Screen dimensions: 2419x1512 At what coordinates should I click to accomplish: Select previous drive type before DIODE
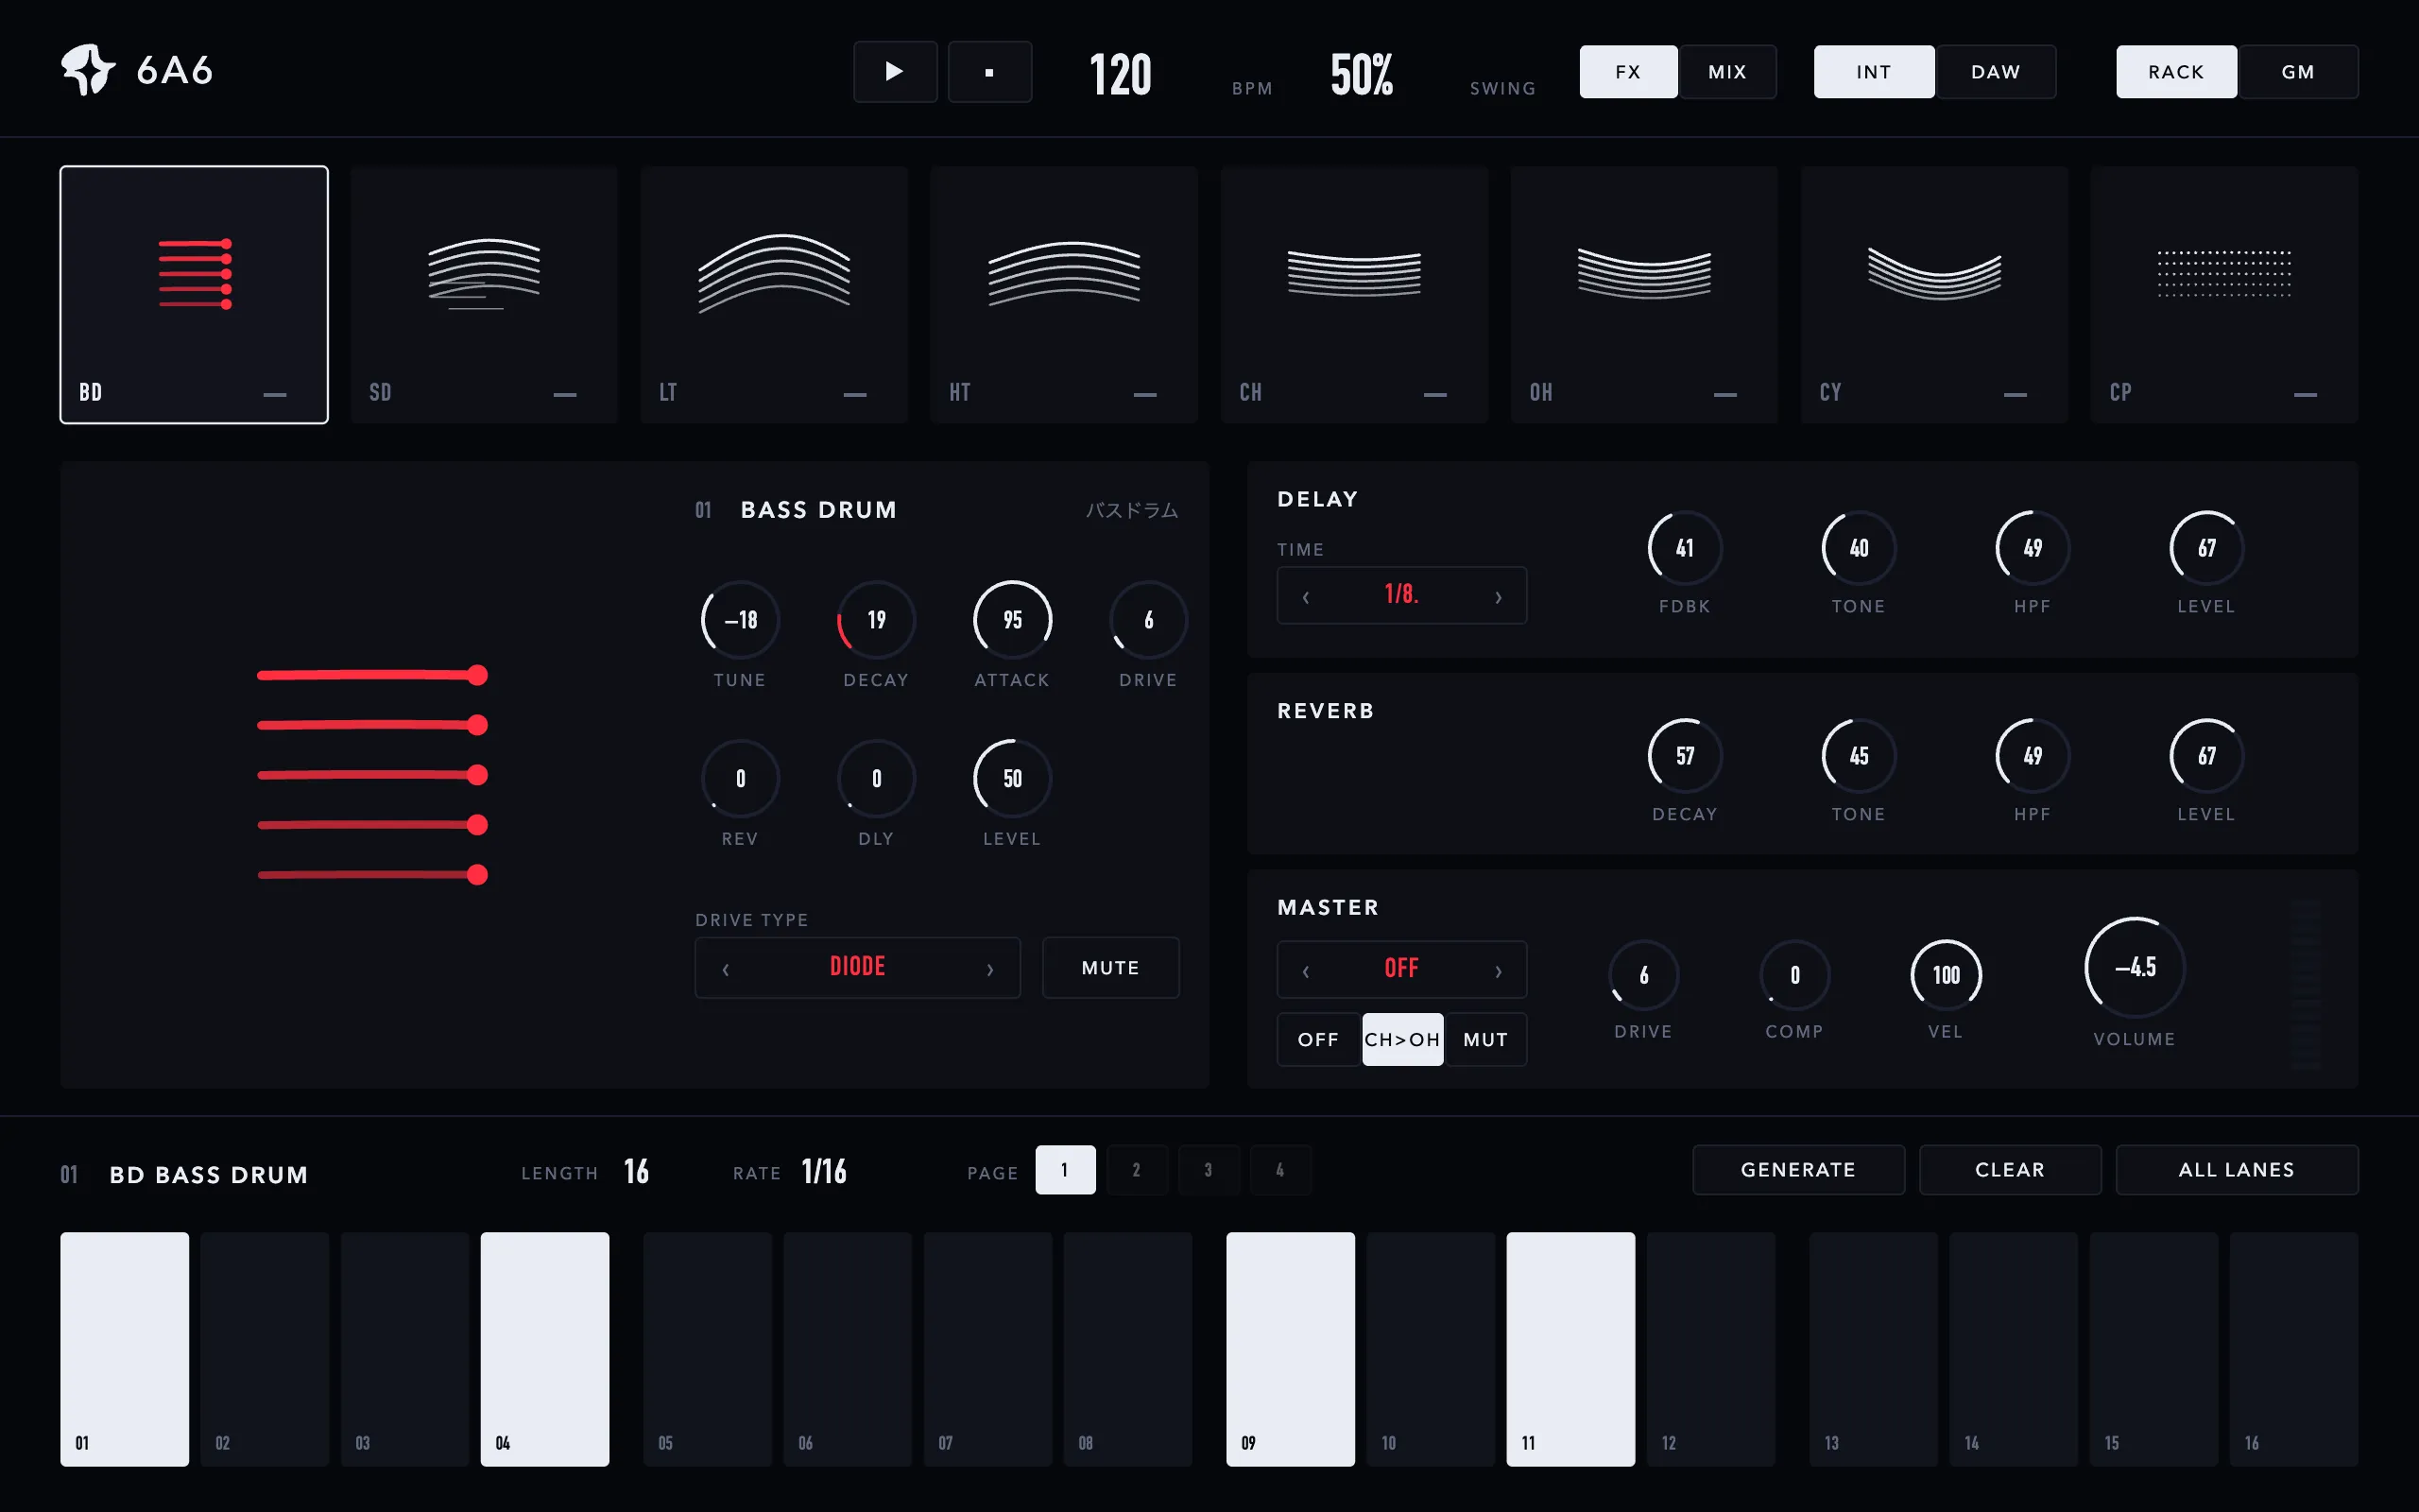(726, 969)
